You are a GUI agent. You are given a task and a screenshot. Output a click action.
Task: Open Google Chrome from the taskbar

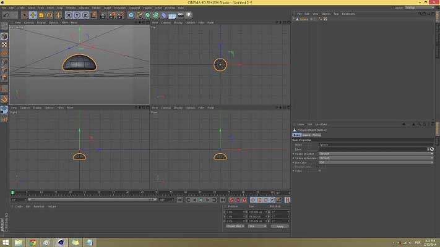tap(33, 242)
